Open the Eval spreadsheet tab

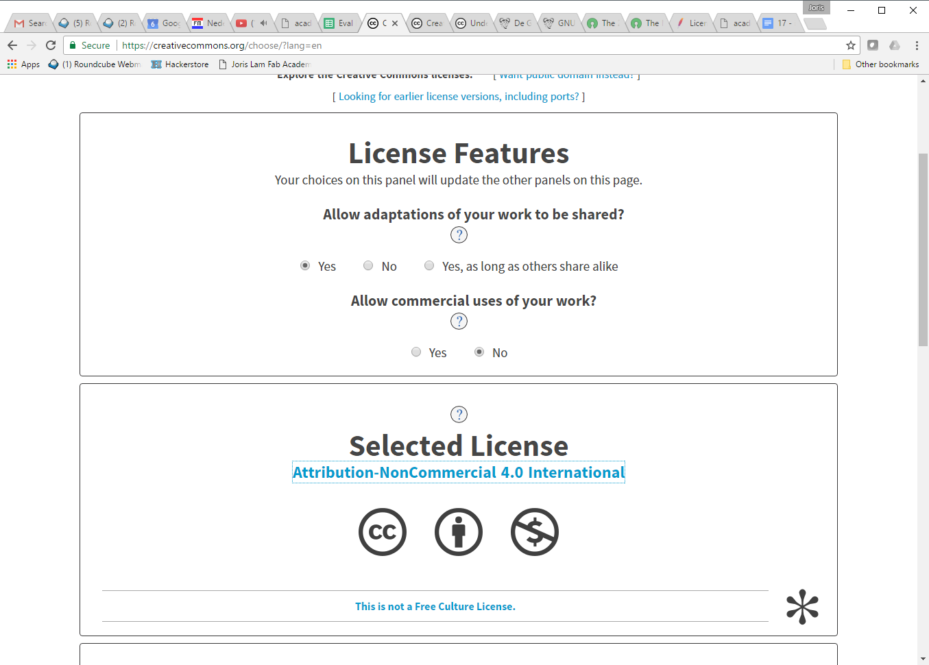pos(339,23)
